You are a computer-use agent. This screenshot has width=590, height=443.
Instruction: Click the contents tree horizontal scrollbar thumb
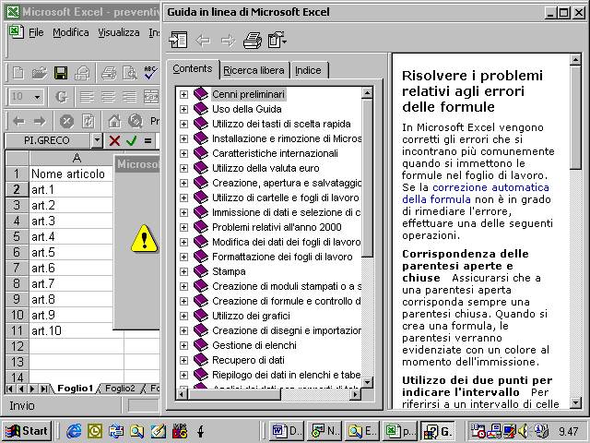point(234,394)
